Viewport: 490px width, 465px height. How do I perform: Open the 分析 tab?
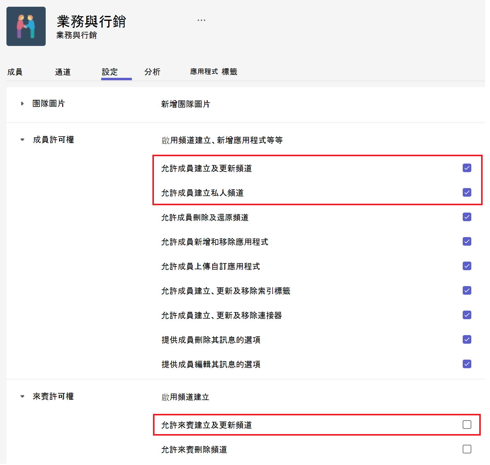click(152, 72)
